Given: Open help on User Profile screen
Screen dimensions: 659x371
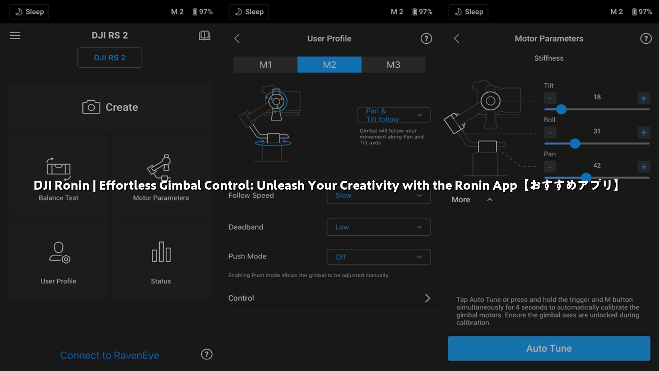Looking at the screenshot, I should pos(426,38).
